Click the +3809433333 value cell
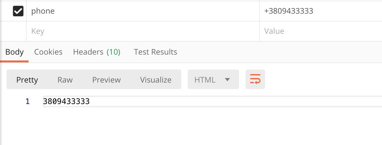 (321, 11)
